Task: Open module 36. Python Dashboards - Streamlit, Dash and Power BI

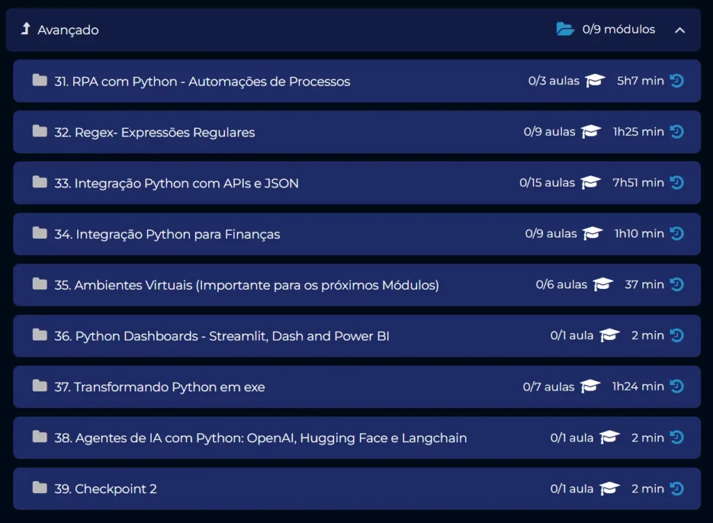Action: click(356, 336)
